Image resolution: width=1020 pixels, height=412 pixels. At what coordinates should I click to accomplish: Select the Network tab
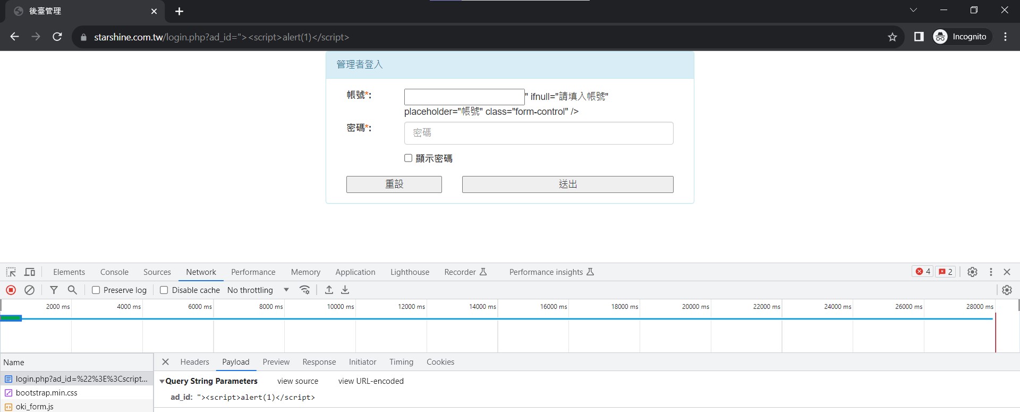201,272
